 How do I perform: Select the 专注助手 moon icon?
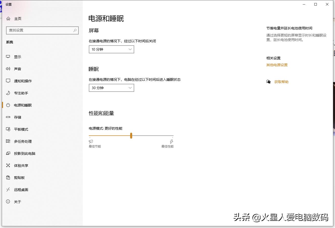(x=9, y=93)
